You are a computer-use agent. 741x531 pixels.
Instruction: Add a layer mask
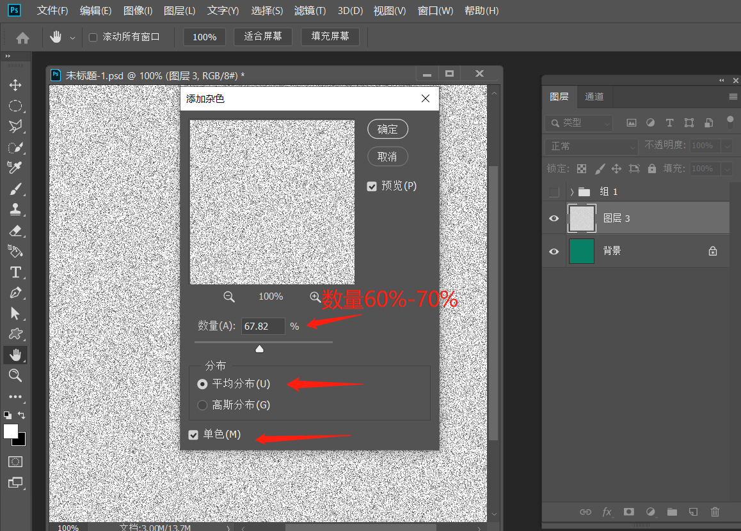coord(628,512)
